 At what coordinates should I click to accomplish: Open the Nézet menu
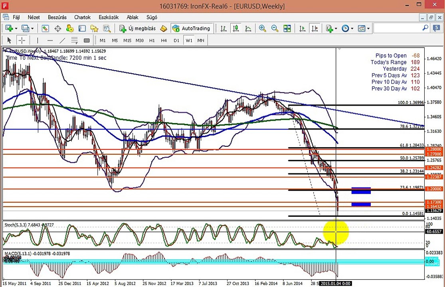(34, 17)
